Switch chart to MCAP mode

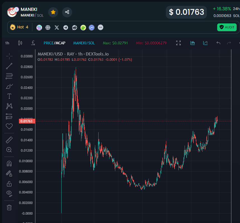pyautogui.click(x=60, y=43)
